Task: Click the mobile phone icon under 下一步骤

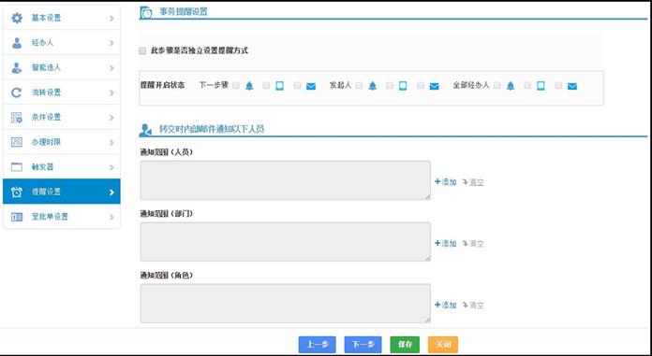Action: click(x=280, y=86)
